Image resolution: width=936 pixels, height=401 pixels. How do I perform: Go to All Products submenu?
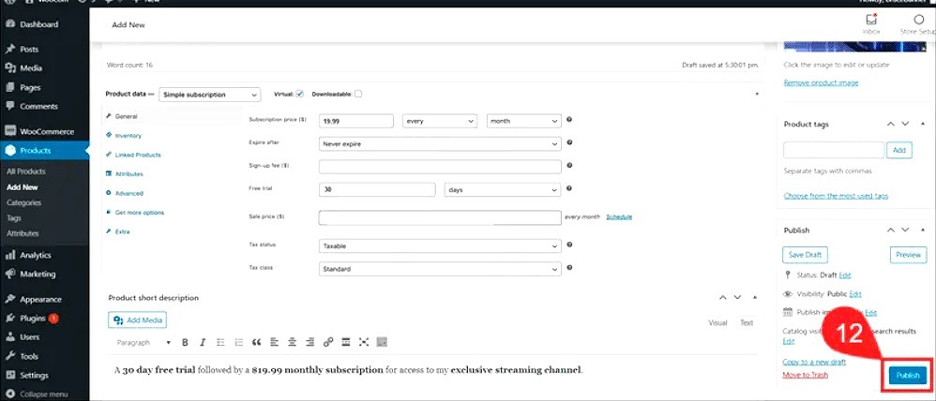click(26, 171)
